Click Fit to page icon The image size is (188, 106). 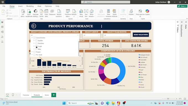[185, 99]
